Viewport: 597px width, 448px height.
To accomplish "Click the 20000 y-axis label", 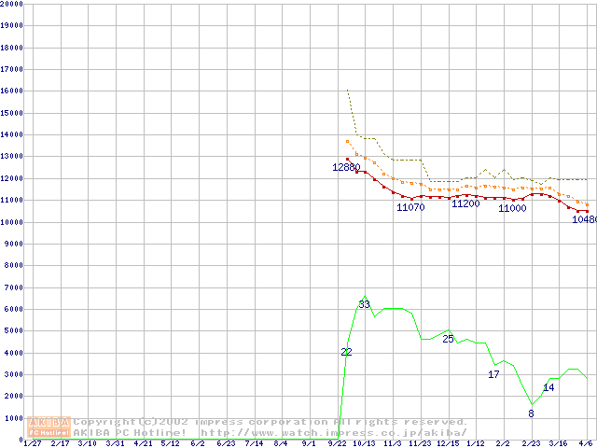I will pyautogui.click(x=11, y=4).
